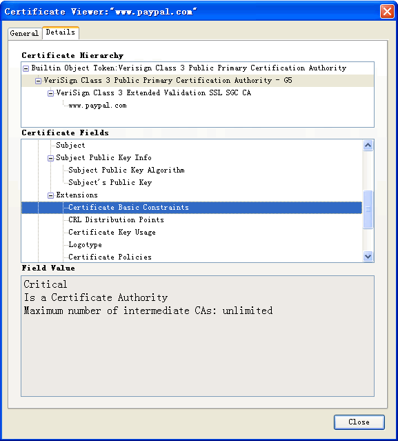
Task: Click the scroll up arrow in Certificate Fields
Action: (x=368, y=146)
